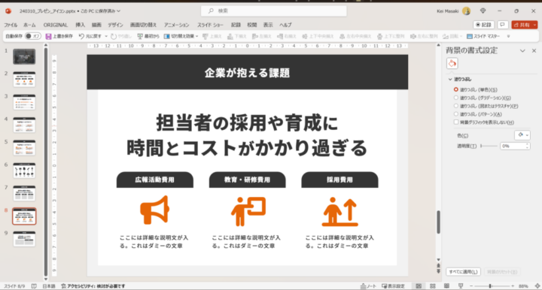Click the 元に戻す undo button
The height and width of the screenshot is (290, 542).
tap(90, 36)
